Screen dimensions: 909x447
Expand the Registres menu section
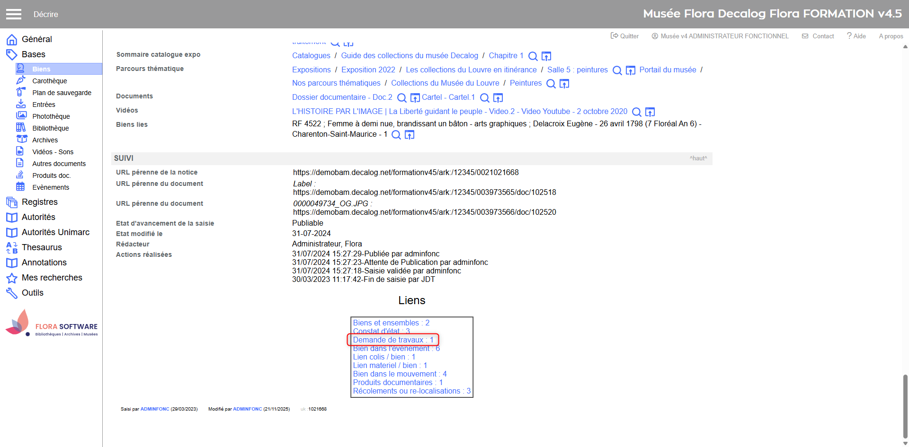(x=39, y=202)
